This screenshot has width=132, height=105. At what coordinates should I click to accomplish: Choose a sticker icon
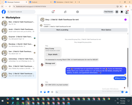(x=48, y=92)
